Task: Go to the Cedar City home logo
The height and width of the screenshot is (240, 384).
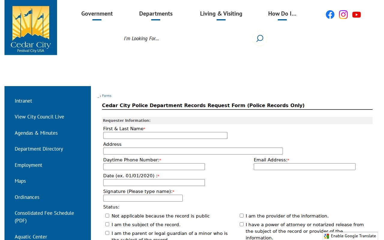Action: pyautogui.click(x=31, y=28)
